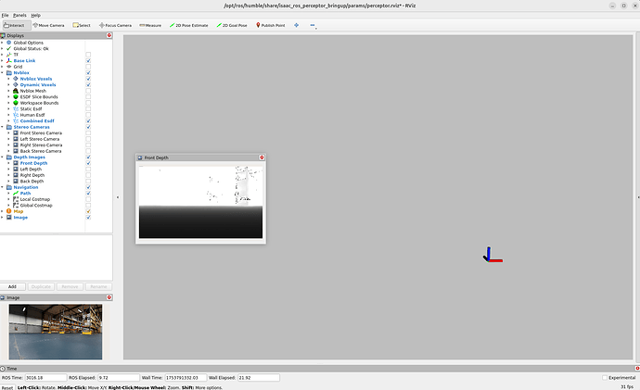Collapse the Stereo Cameras group
This screenshot has width=640, height=390.
coord(3,127)
